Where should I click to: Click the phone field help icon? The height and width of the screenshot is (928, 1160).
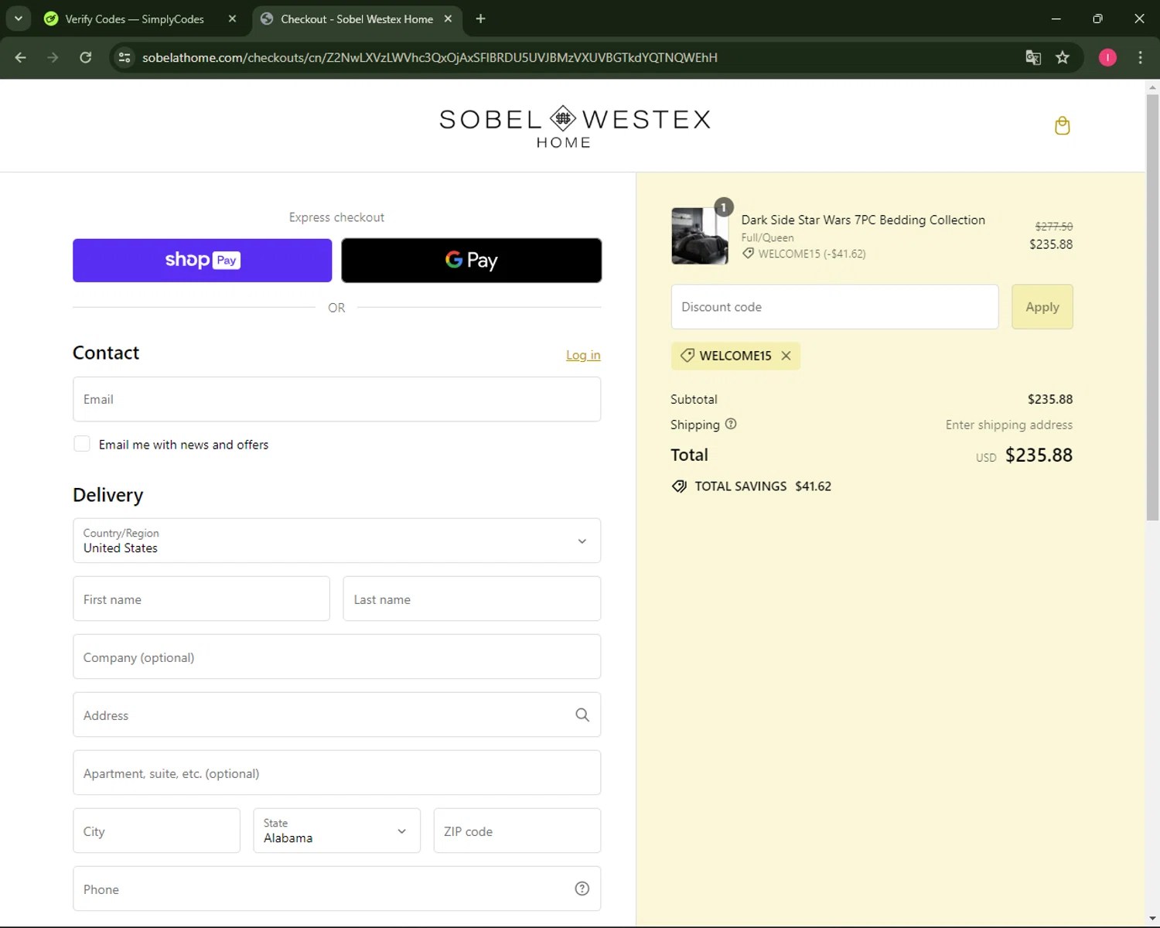coord(582,889)
